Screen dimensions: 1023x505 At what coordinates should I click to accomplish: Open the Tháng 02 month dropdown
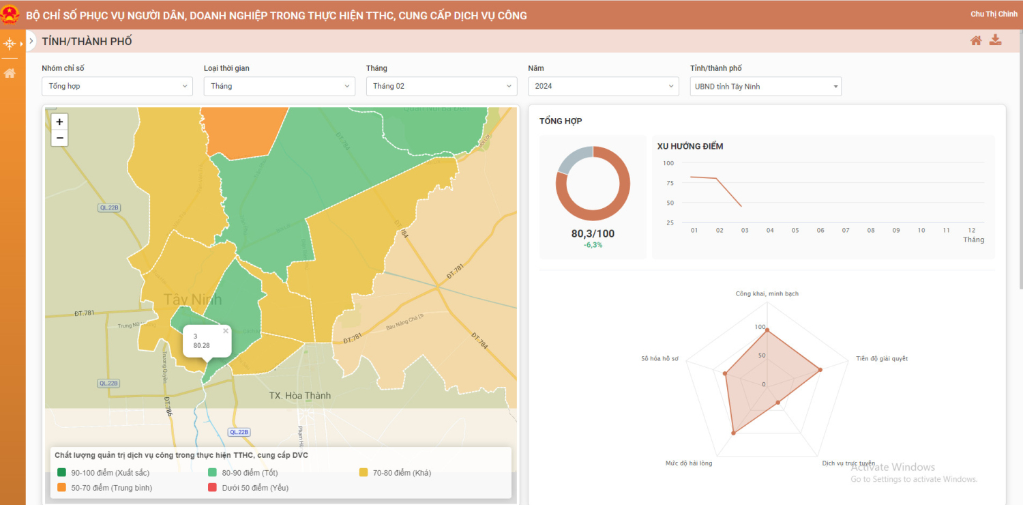442,86
